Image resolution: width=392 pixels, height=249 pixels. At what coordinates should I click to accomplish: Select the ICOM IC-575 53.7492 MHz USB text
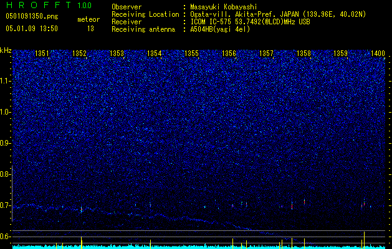click(x=250, y=22)
